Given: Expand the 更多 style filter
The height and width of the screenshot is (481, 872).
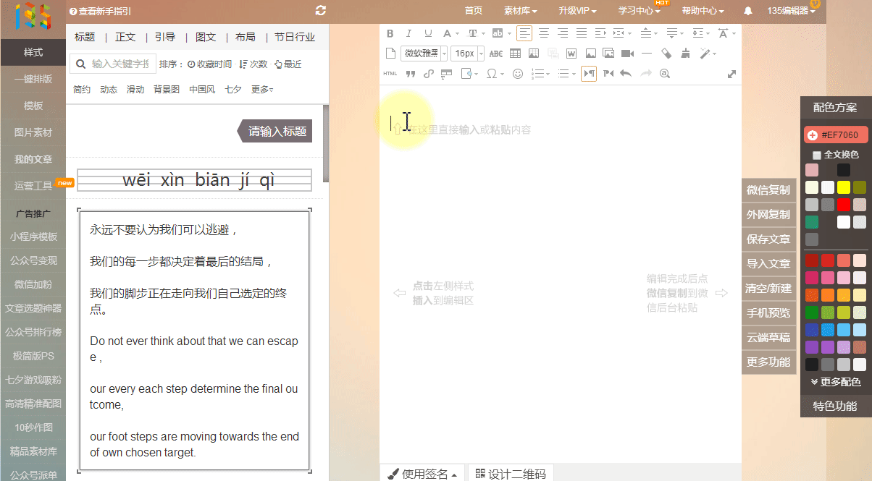Looking at the screenshot, I should tap(262, 90).
